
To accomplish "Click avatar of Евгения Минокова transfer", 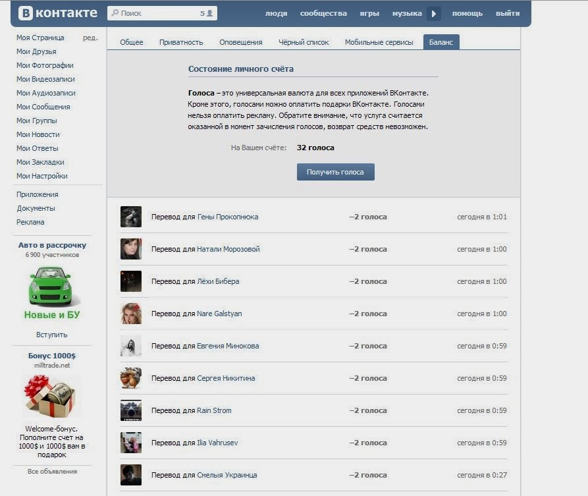I will point(131,346).
